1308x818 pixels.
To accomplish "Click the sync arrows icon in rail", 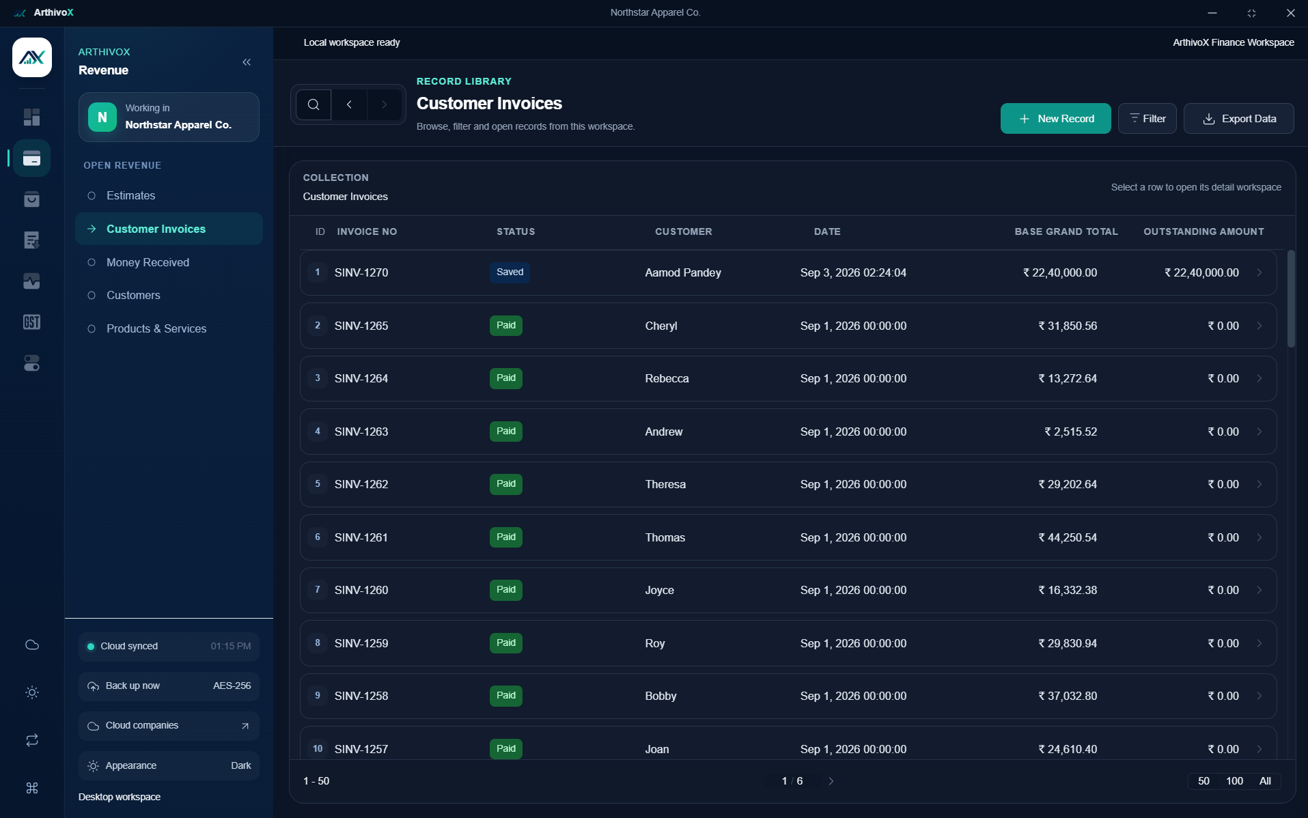I will click(31, 740).
